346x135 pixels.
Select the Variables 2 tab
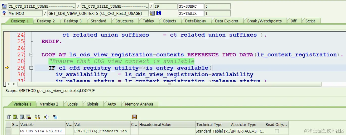point(49,104)
